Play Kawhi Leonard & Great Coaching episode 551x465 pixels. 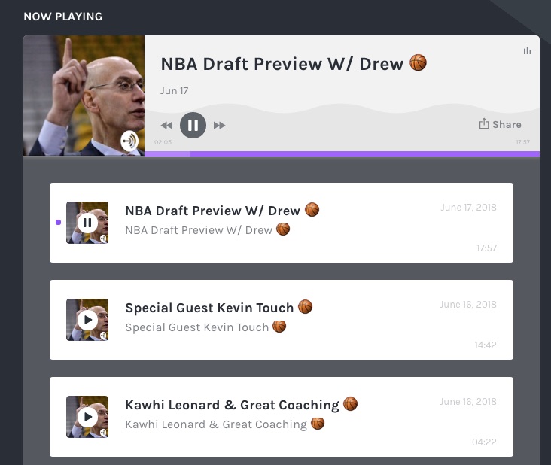[x=87, y=417]
